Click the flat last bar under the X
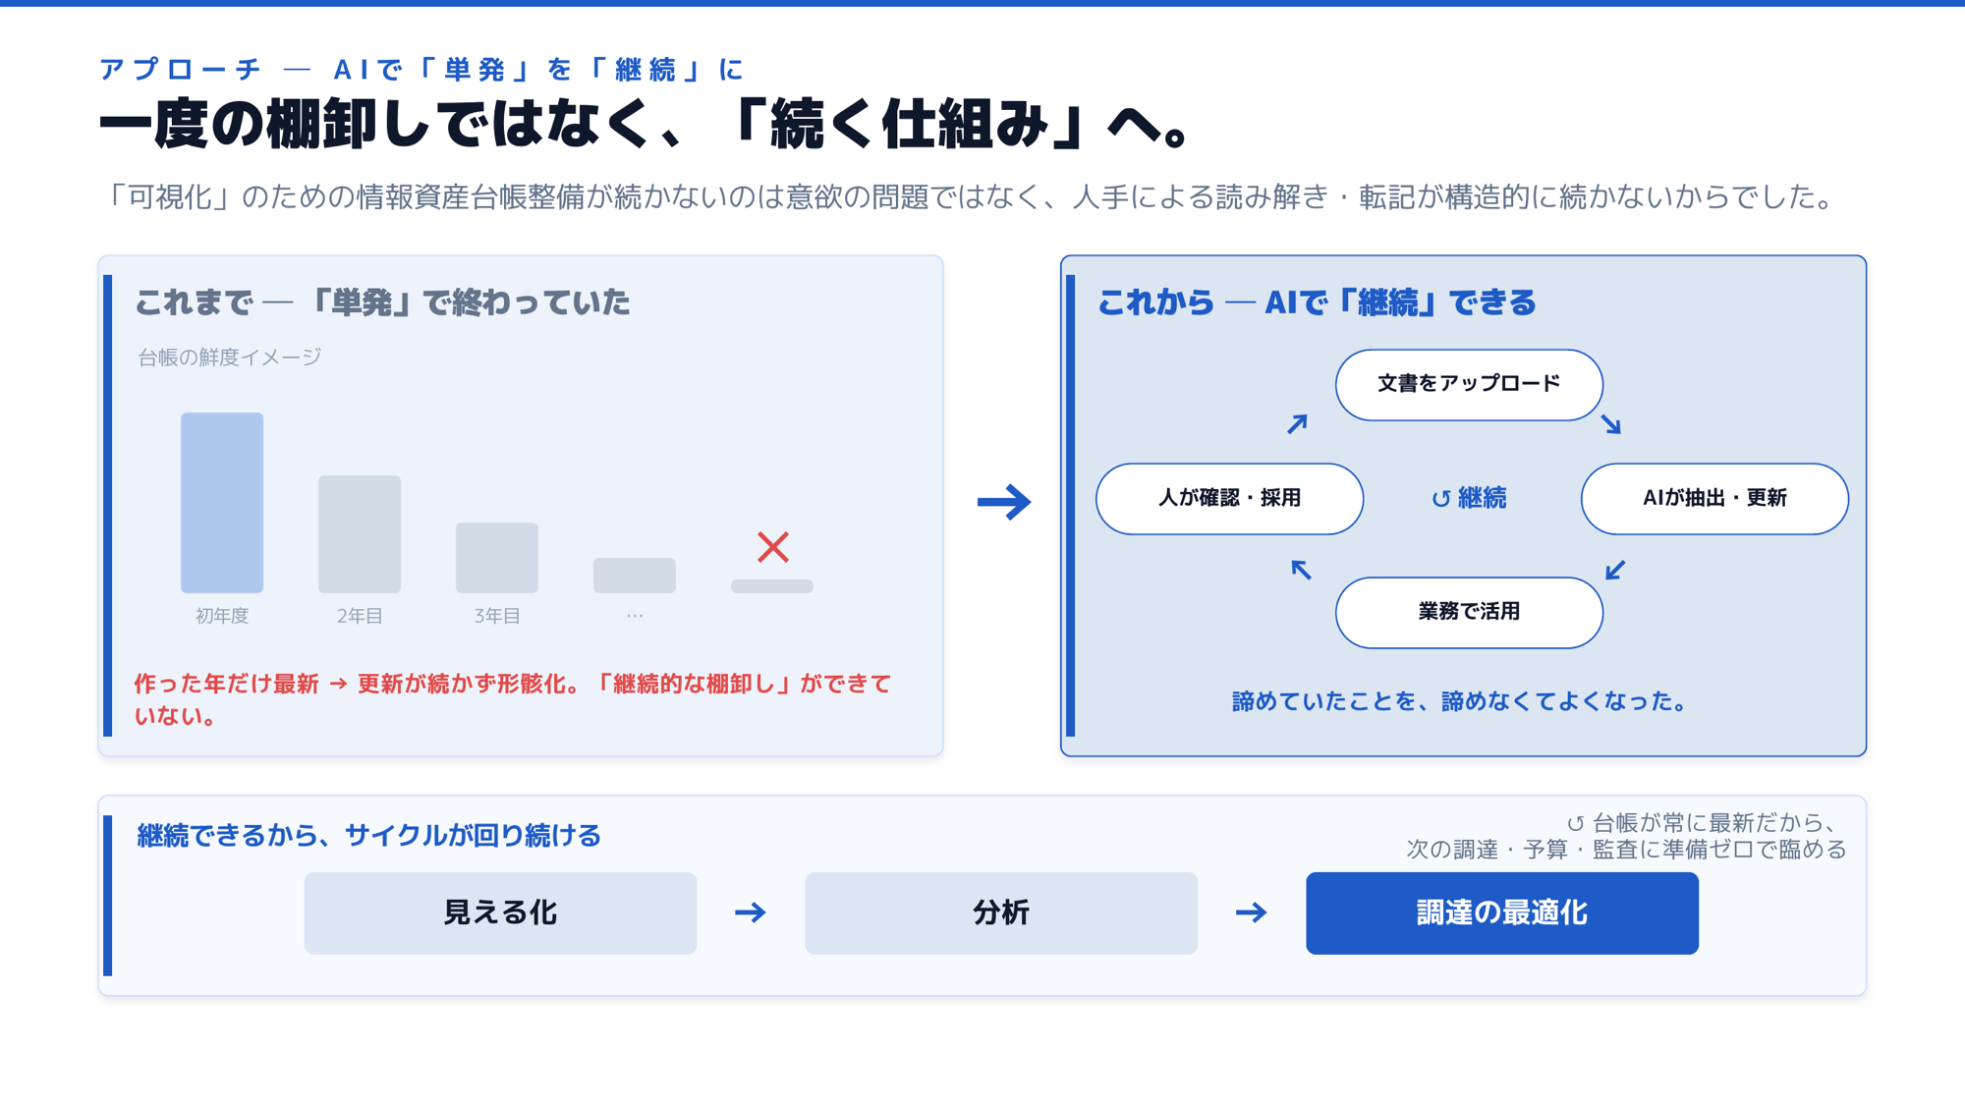1965x1105 pixels. tap(772, 586)
